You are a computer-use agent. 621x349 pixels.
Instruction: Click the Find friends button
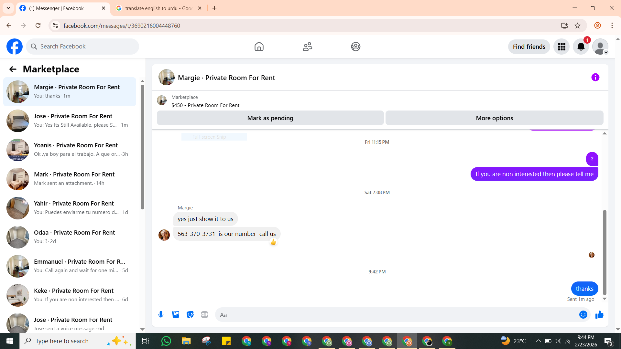coord(529,47)
